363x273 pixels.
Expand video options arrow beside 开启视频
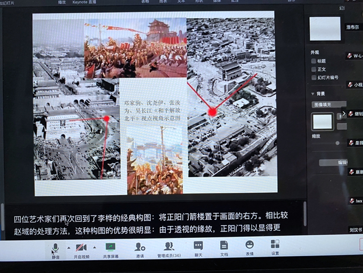[95, 247]
